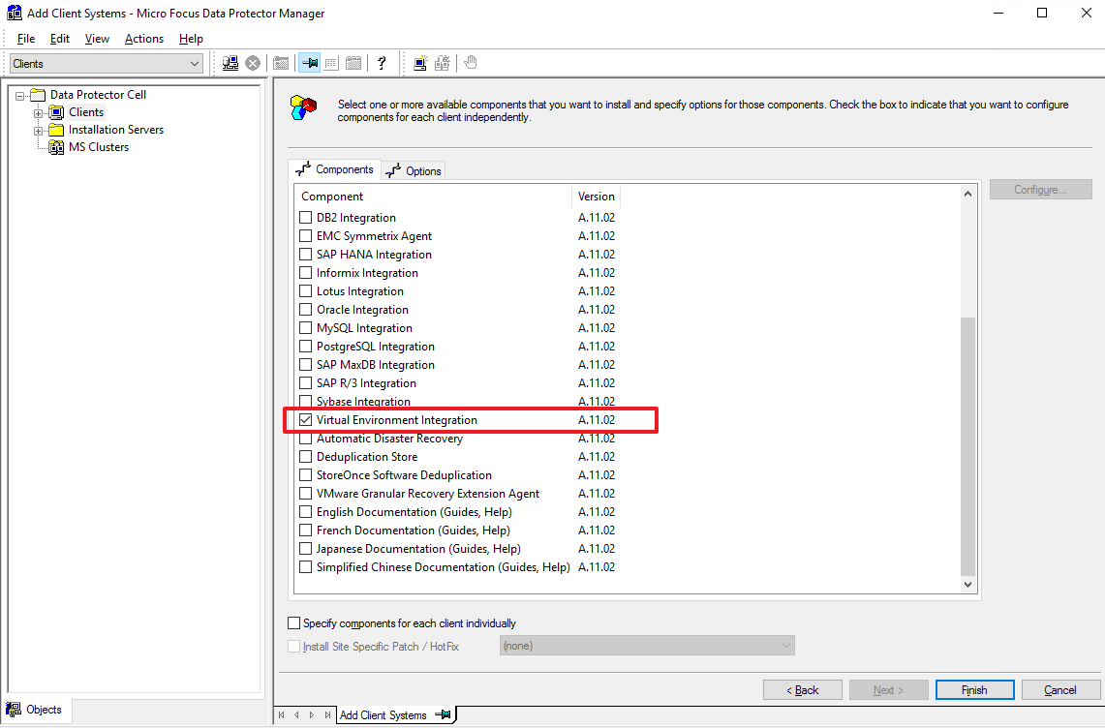Click the greyed add components toolbar icon
This screenshot has width=1105, height=728.
443,64
